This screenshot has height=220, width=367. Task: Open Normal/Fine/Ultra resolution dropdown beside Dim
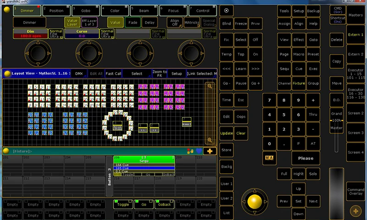(56, 33)
